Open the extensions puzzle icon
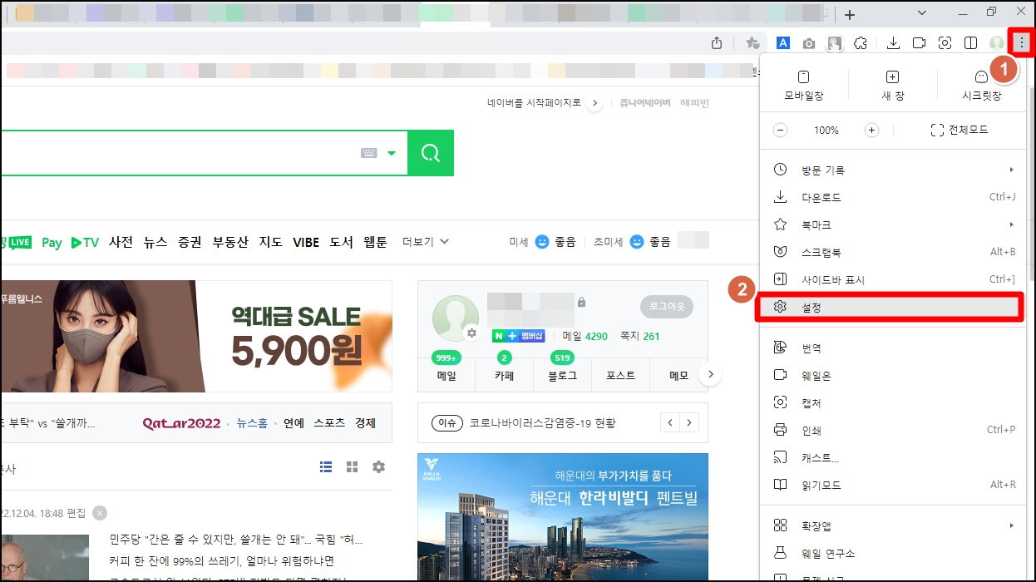Image resolution: width=1036 pixels, height=582 pixels. 861,42
